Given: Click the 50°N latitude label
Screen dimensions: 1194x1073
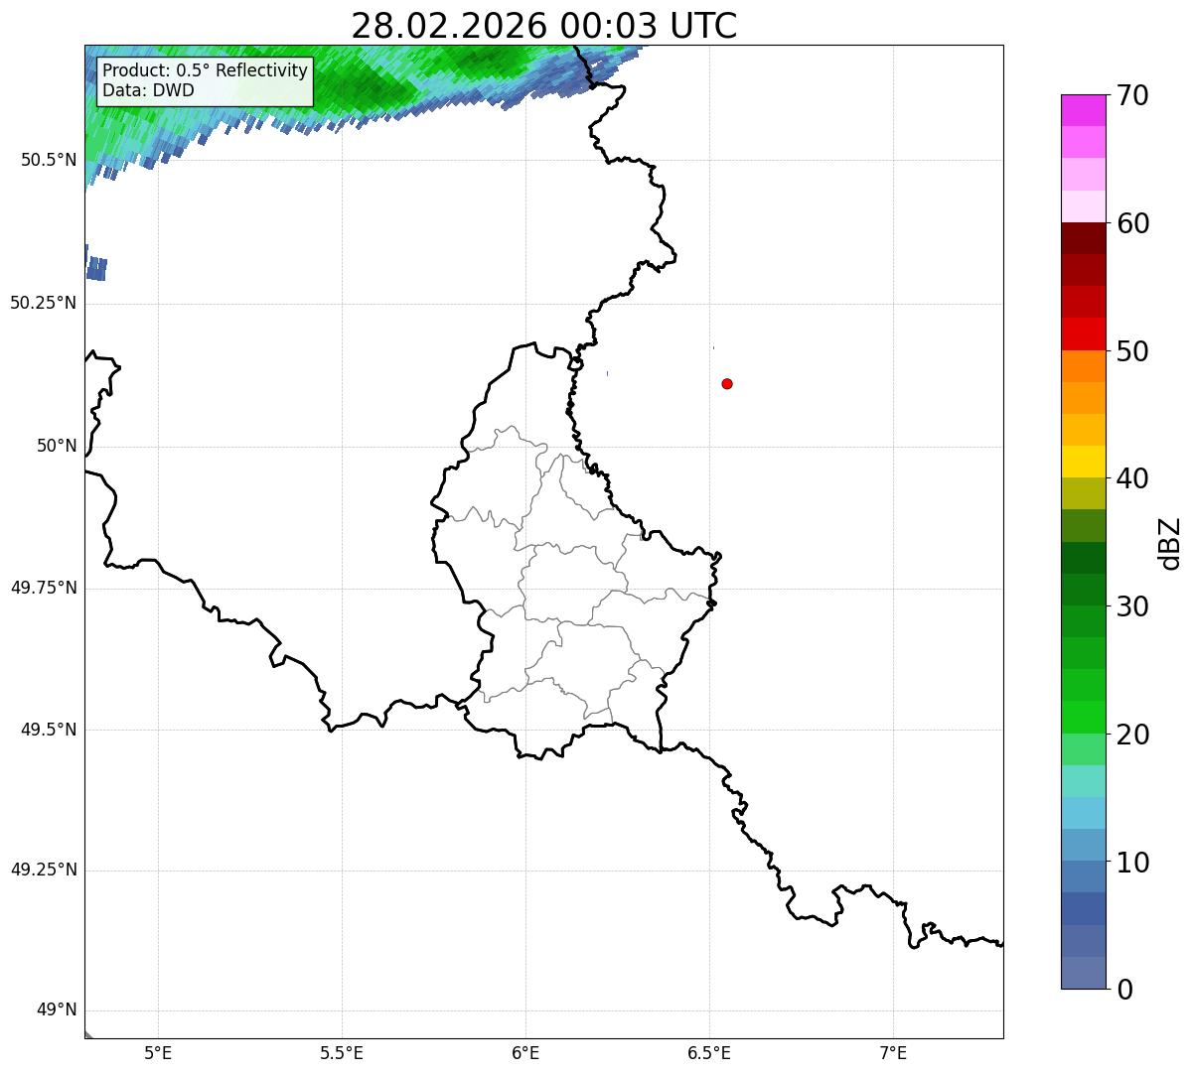Looking at the screenshot, I should (57, 446).
